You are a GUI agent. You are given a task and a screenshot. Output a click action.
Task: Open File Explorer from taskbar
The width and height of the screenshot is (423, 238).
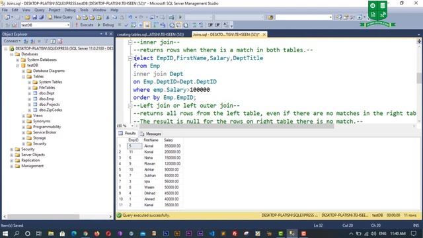point(51,233)
